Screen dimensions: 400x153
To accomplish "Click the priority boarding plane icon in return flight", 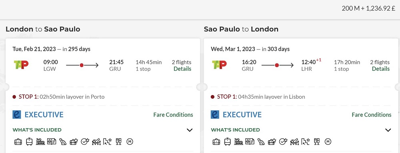I will coord(294,141).
